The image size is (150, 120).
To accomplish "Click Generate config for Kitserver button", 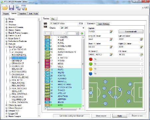I will coord(71,116).
